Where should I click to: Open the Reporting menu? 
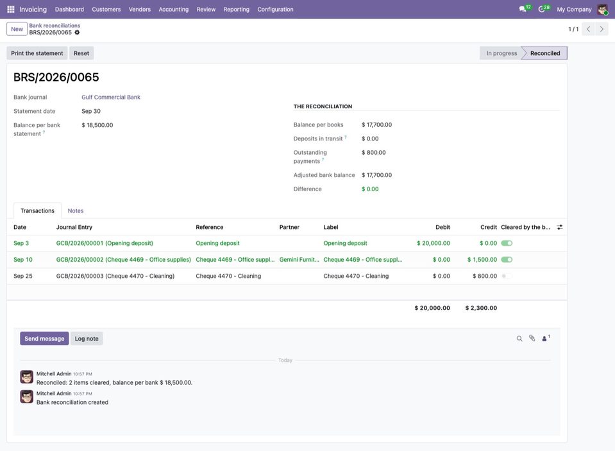pos(236,10)
